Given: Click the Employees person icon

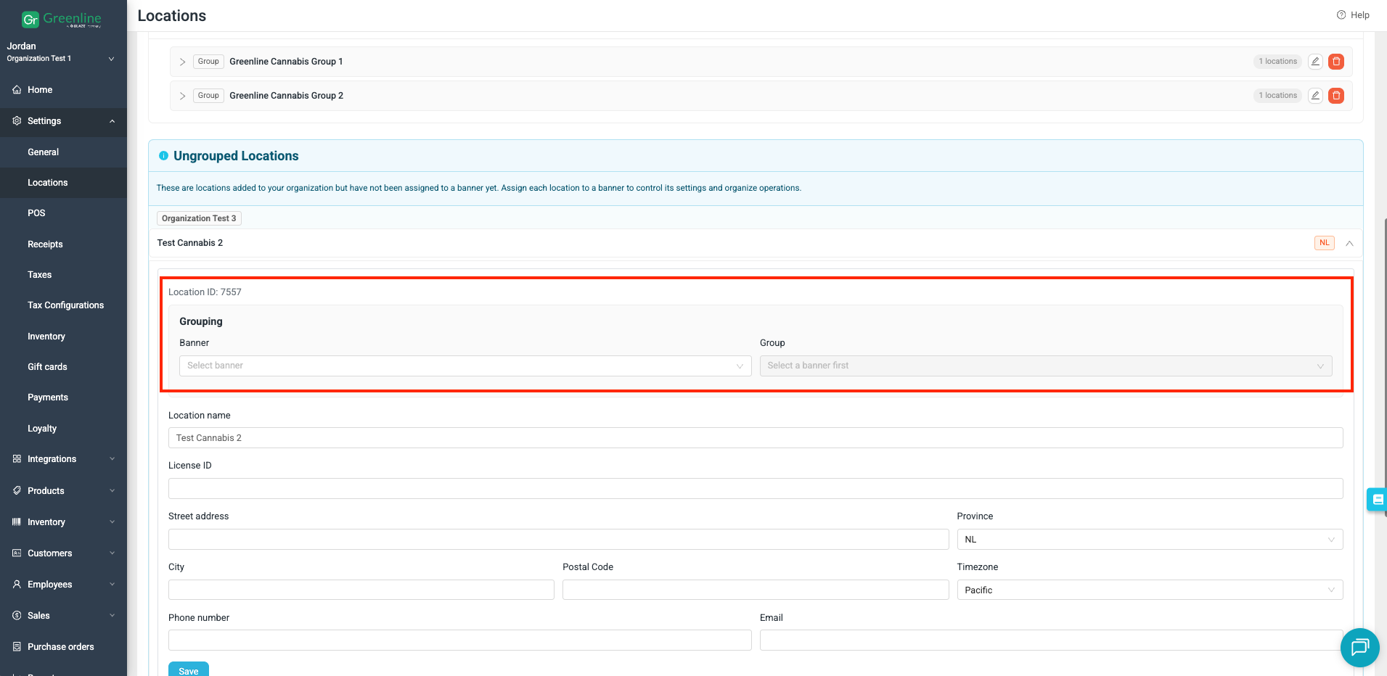Looking at the screenshot, I should [17, 585].
